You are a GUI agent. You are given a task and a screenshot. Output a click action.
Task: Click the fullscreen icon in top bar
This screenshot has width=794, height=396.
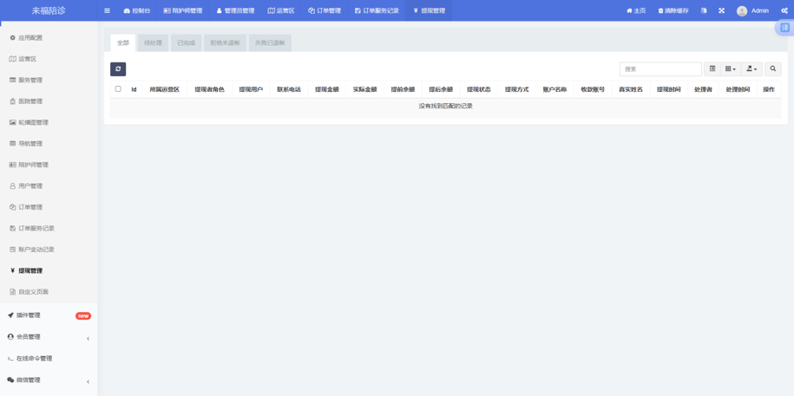721,11
